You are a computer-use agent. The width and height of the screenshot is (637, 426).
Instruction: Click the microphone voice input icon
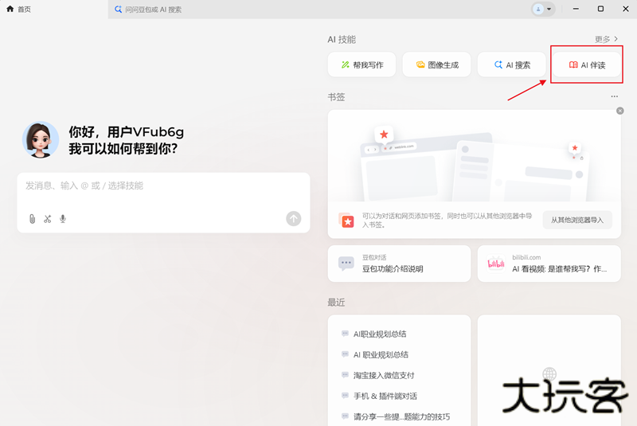(63, 219)
